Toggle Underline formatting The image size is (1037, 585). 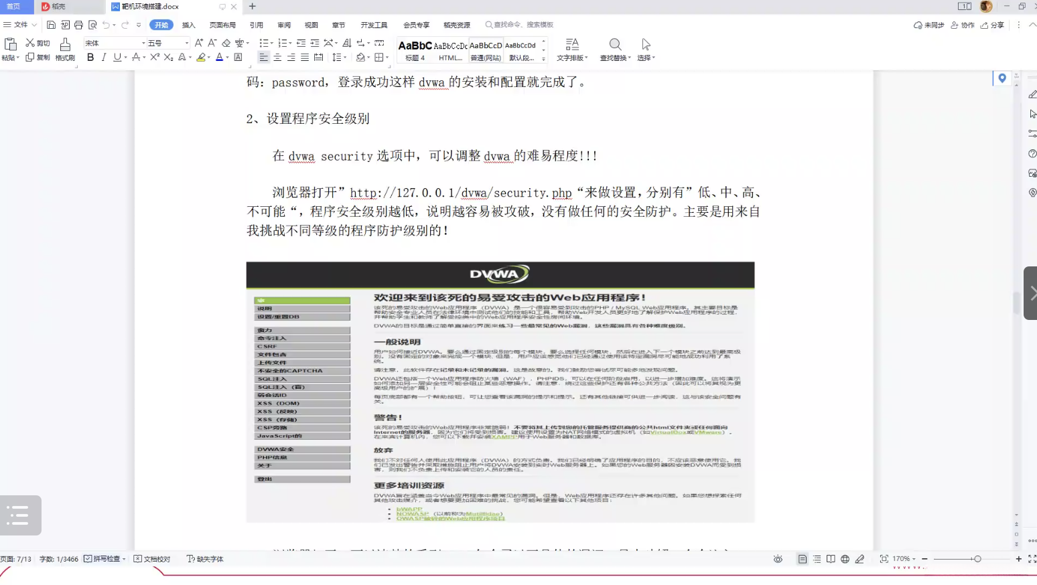tap(117, 58)
